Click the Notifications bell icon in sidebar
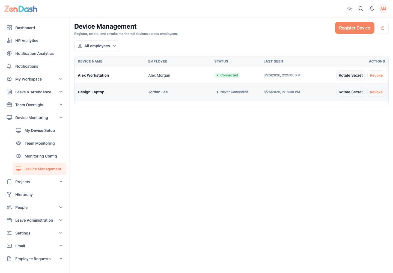 tap(9, 66)
